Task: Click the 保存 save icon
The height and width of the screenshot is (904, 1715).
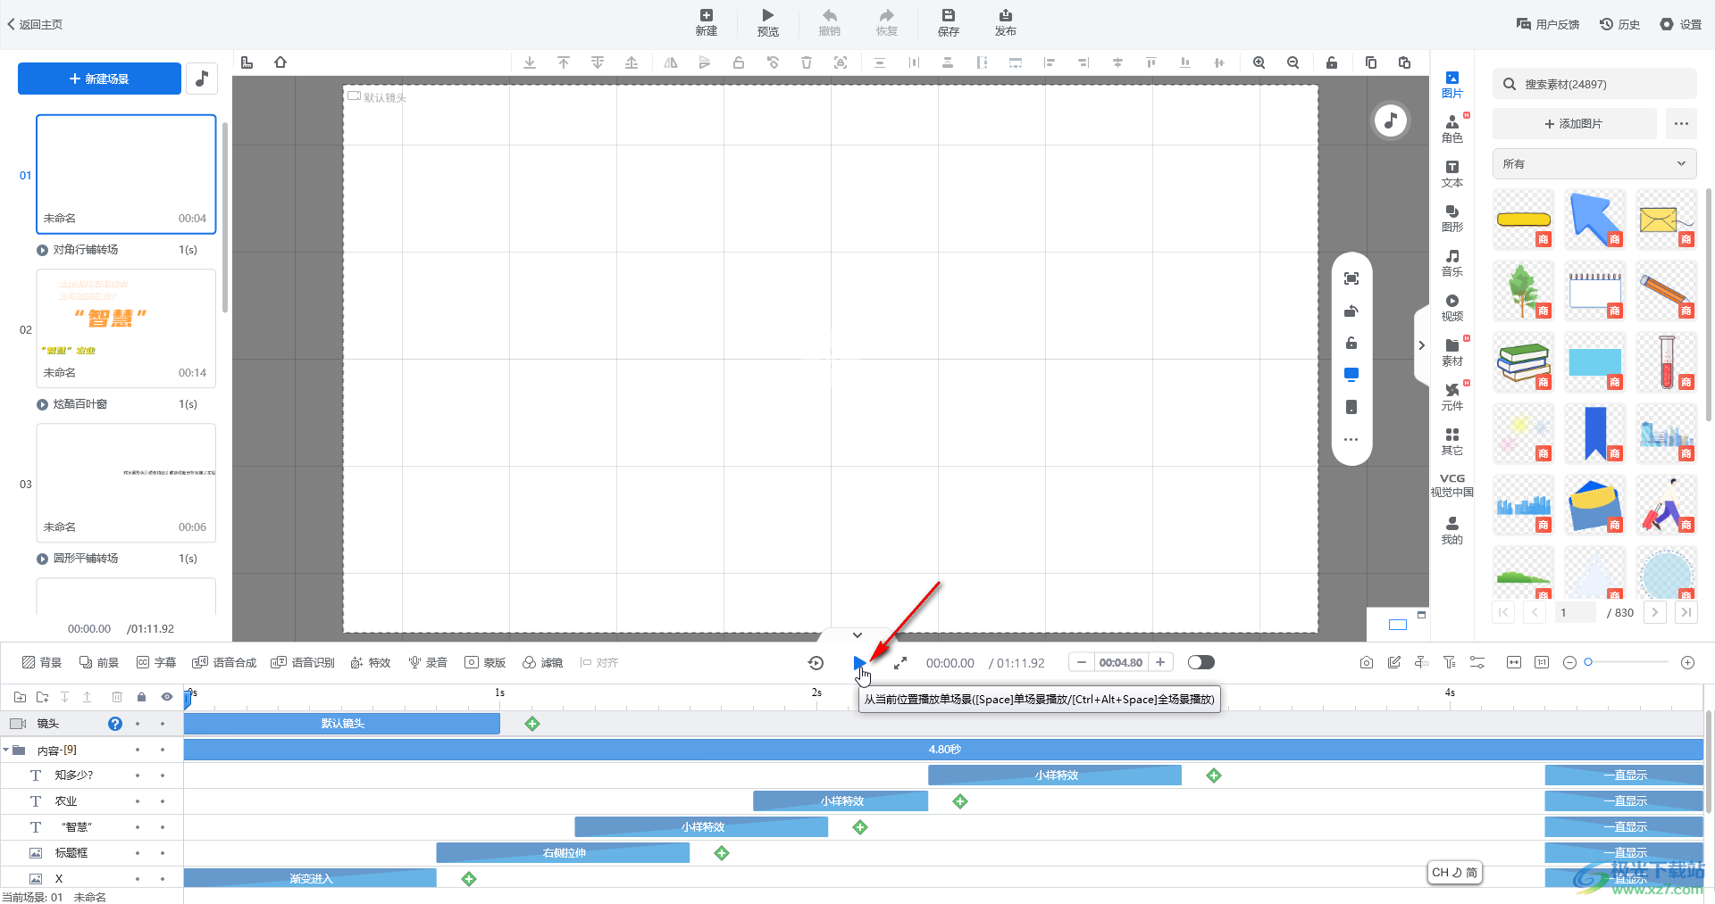Action: pyautogui.click(x=948, y=22)
